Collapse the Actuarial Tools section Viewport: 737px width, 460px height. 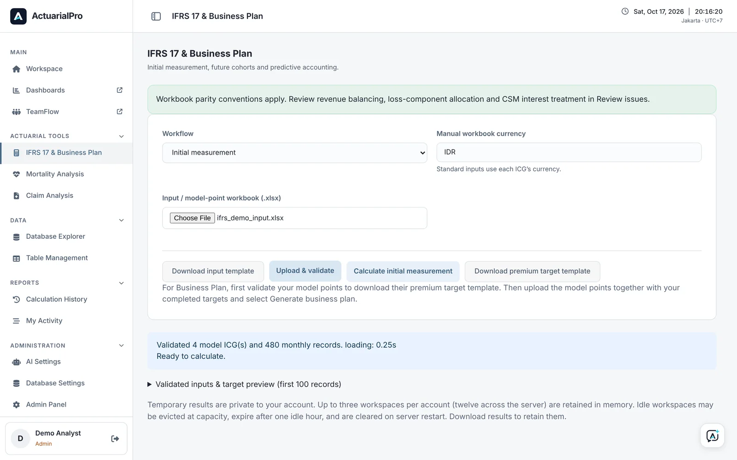point(122,136)
